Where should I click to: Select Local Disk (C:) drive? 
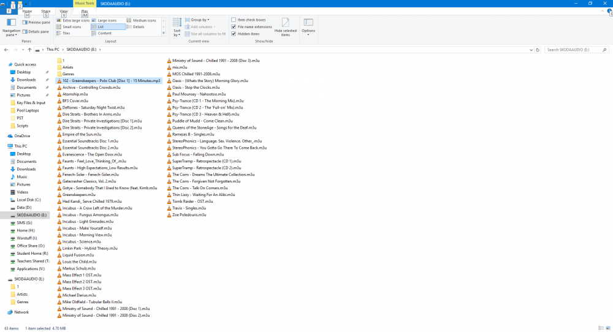pos(29,200)
